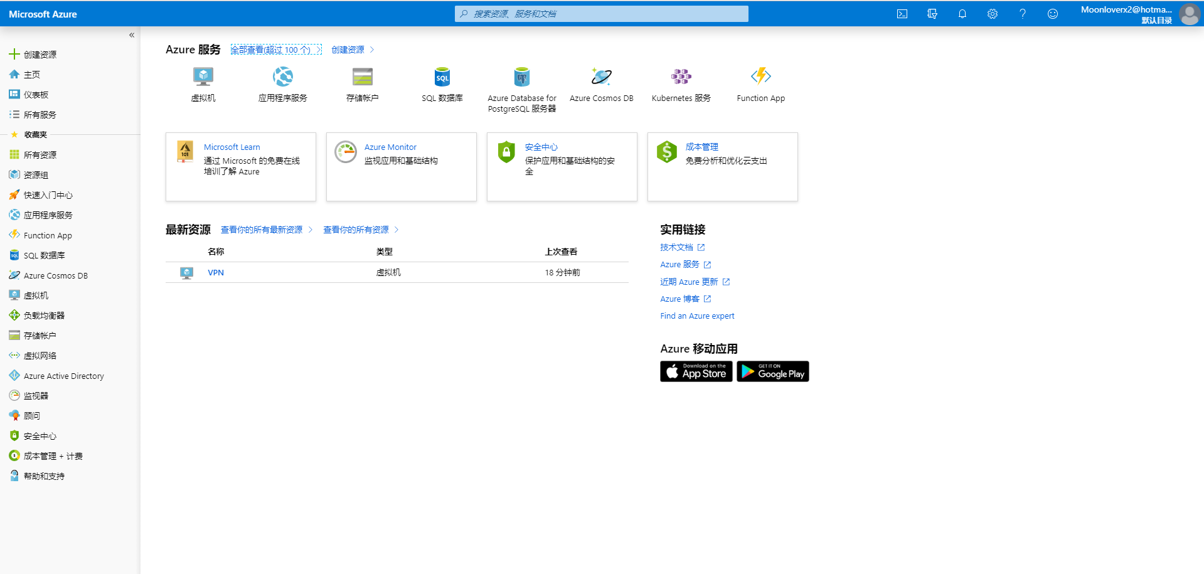Open Azure 博客 link
The image size is (1204, 574).
(686, 299)
